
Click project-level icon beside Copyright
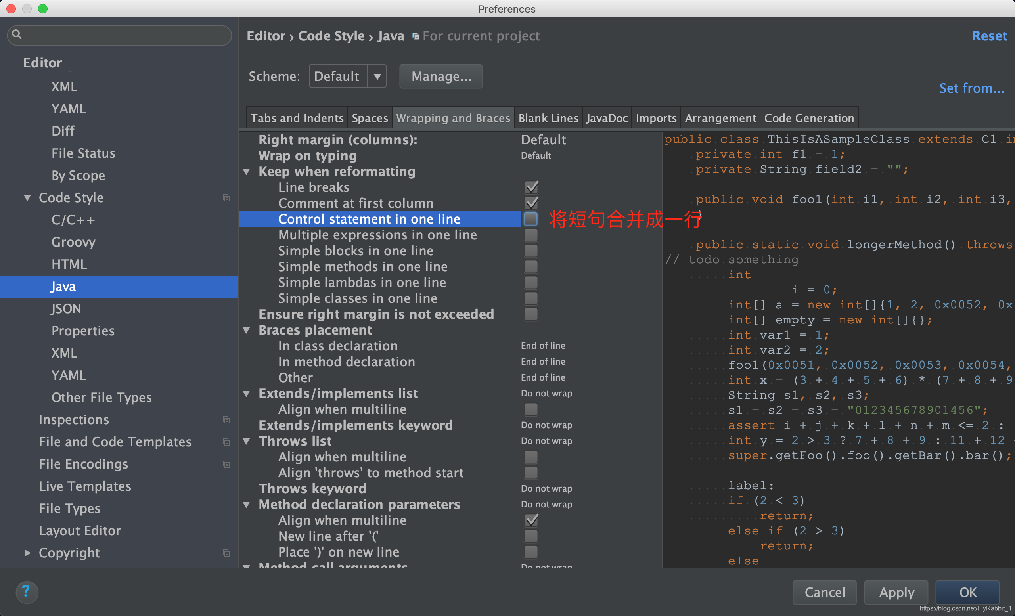point(226,553)
